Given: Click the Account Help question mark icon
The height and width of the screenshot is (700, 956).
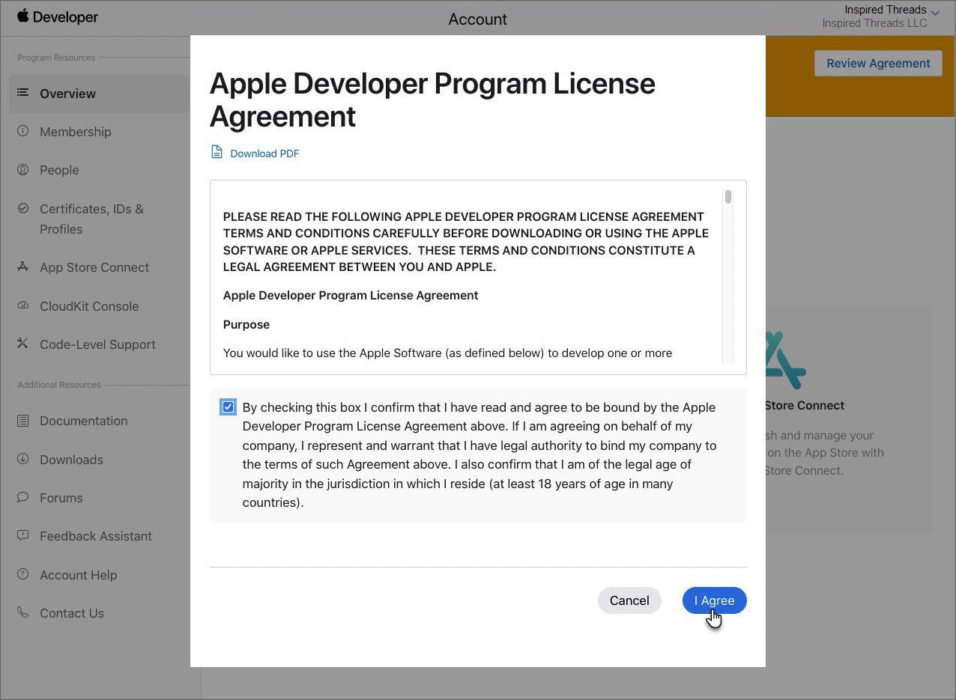Looking at the screenshot, I should [x=22, y=574].
